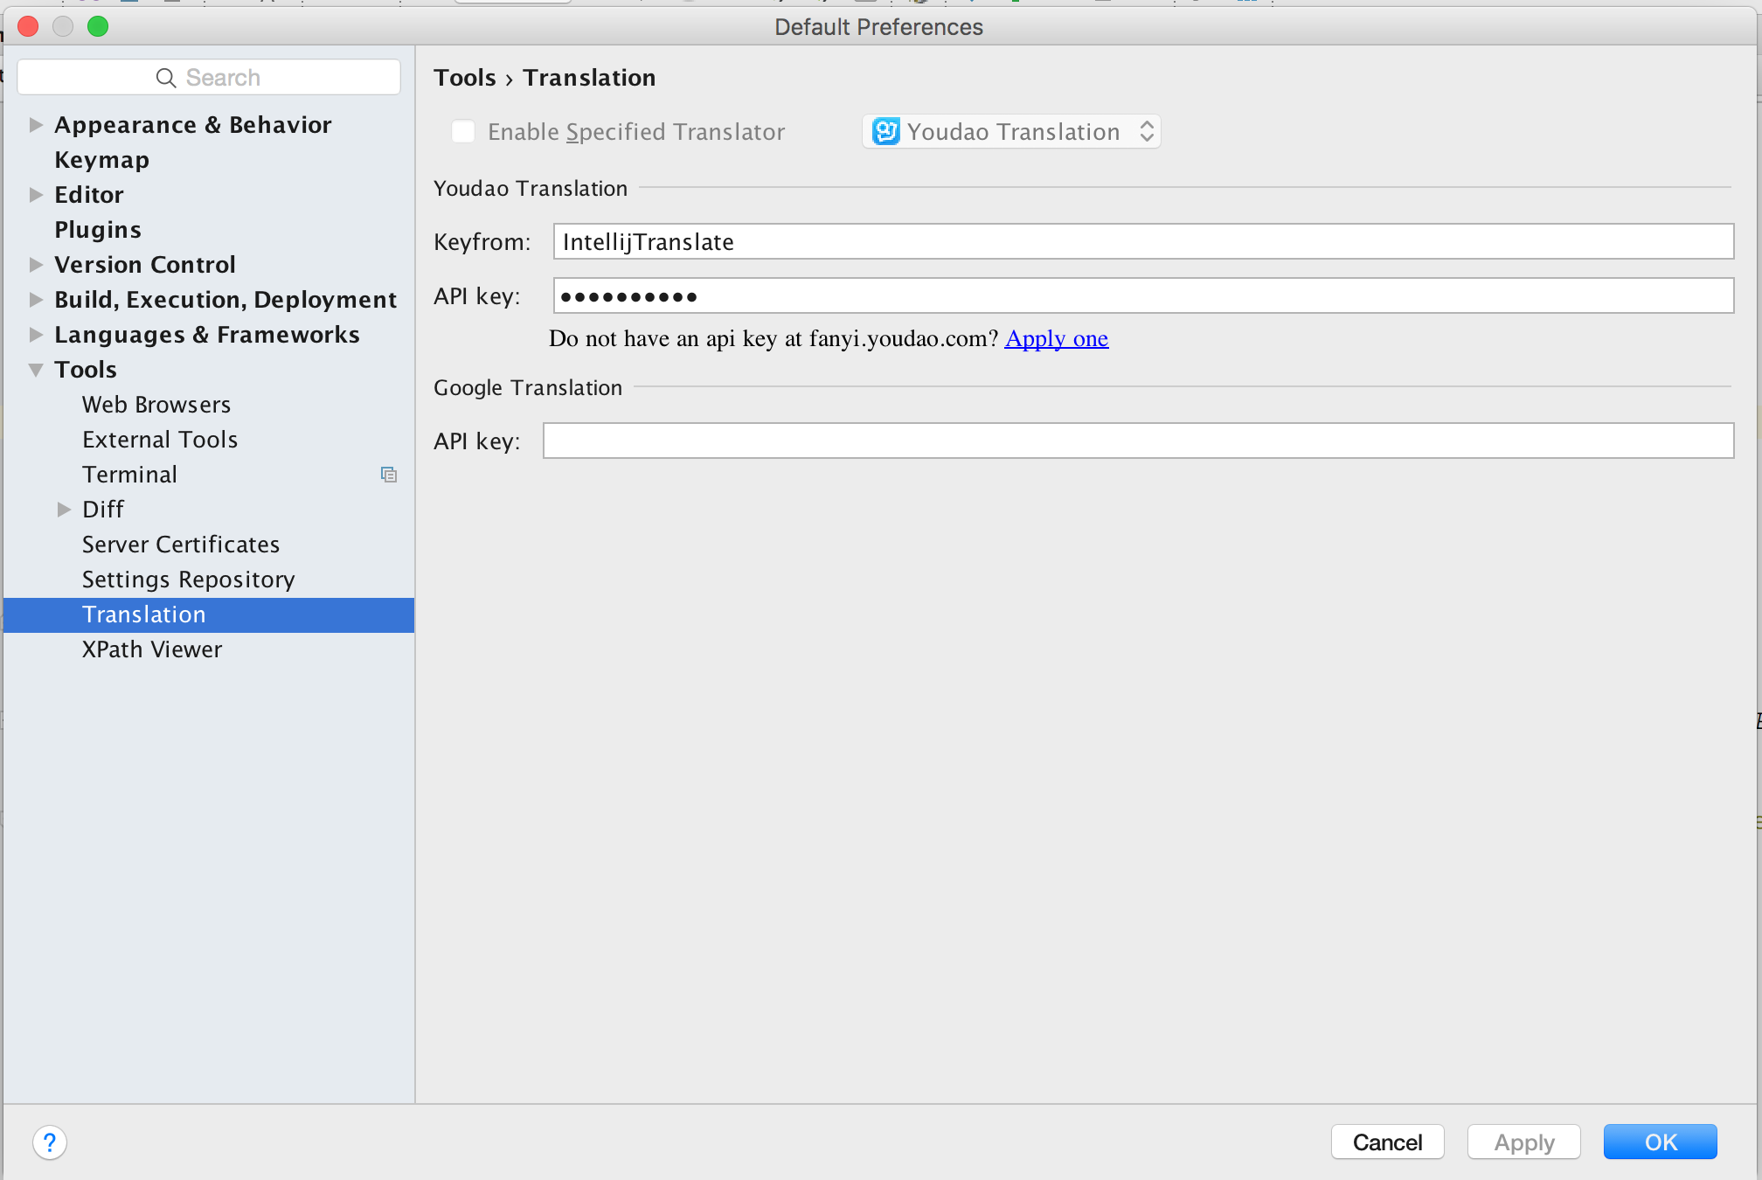Image resolution: width=1762 pixels, height=1180 pixels.
Task: Expand the Diff subsection
Action: [64, 510]
